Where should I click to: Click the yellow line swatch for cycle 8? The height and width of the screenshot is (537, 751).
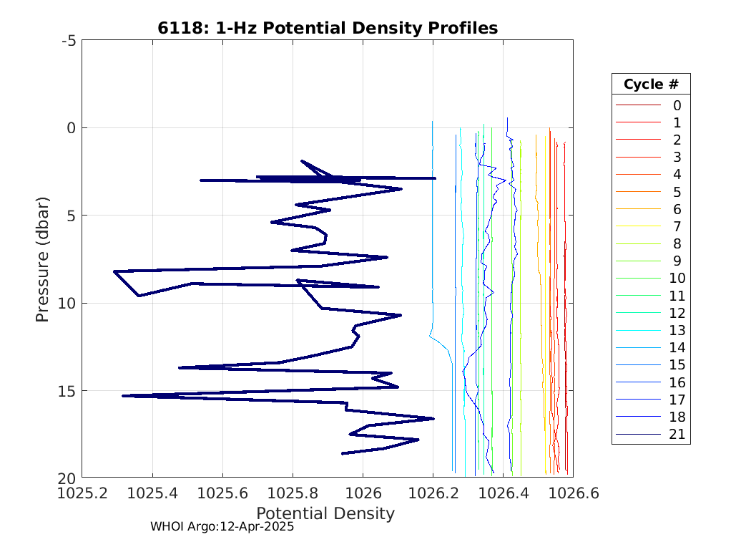point(637,243)
